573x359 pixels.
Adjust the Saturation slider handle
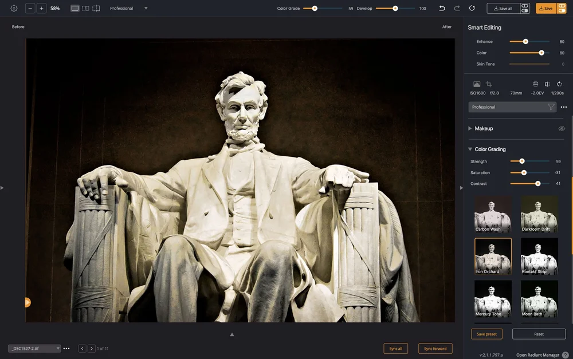click(524, 172)
